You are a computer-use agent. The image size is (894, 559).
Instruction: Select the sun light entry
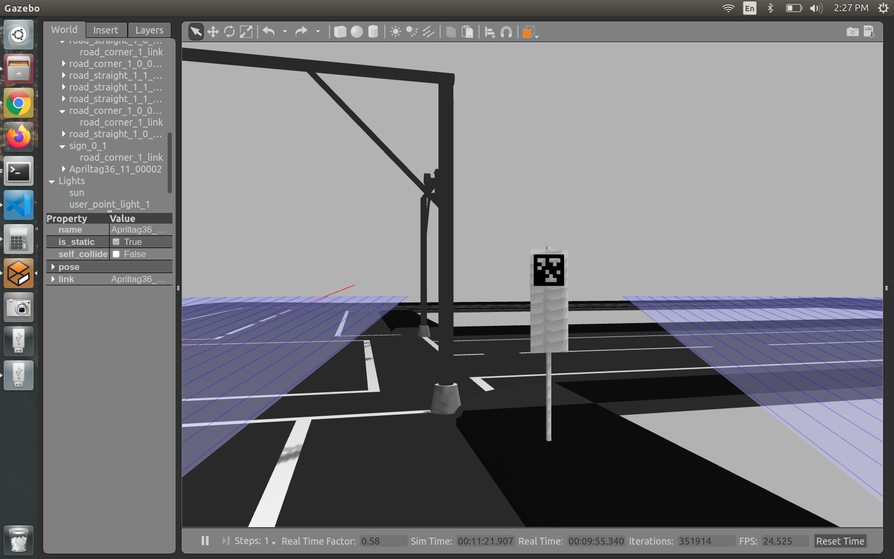(77, 193)
